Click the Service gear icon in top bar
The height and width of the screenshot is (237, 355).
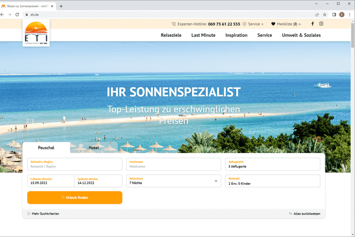coord(244,24)
